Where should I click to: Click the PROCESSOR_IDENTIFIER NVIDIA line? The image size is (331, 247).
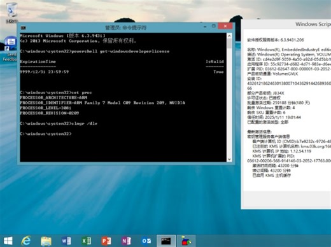coord(102,103)
